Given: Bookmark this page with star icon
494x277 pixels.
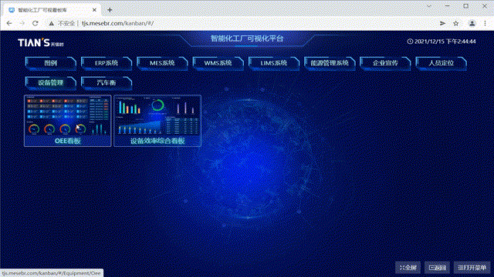Looking at the screenshot, I should (456, 23).
